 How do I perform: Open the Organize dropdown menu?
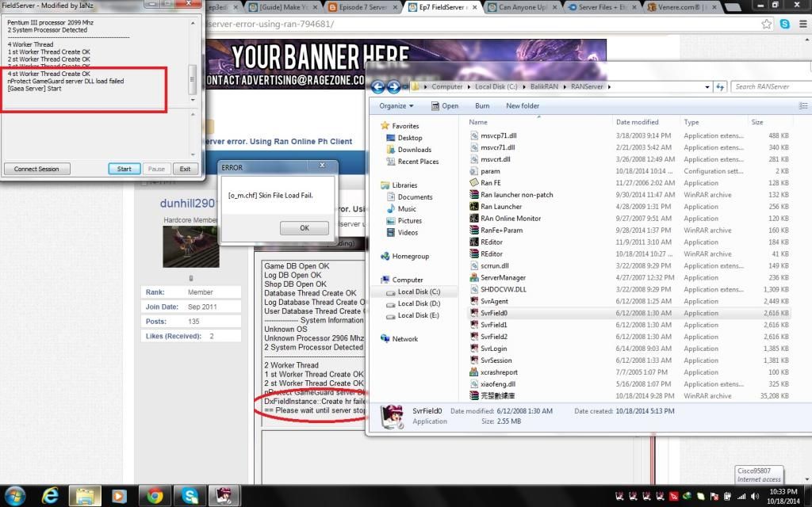(397, 105)
